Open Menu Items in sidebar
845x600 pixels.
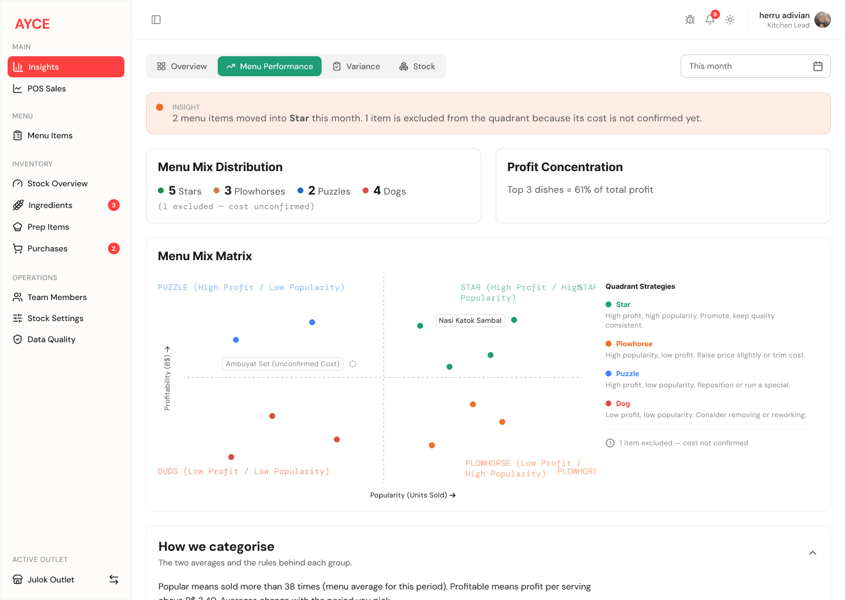[66, 135]
